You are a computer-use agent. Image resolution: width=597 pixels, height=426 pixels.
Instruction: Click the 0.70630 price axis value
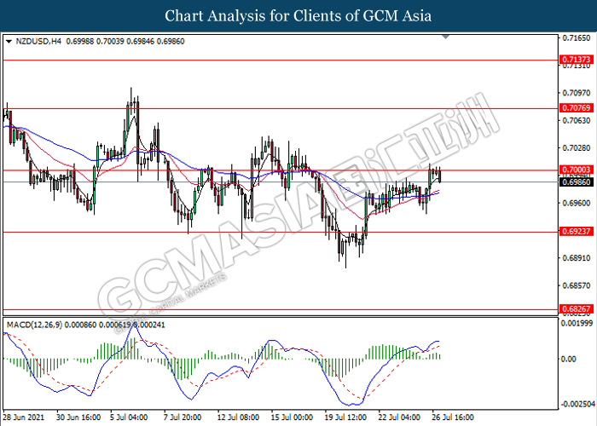coord(577,121)
